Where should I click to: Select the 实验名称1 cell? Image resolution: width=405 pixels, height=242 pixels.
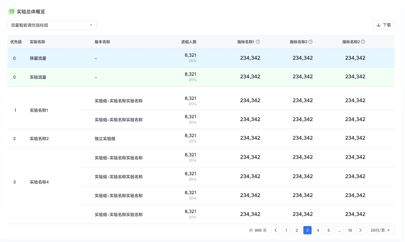39,110
